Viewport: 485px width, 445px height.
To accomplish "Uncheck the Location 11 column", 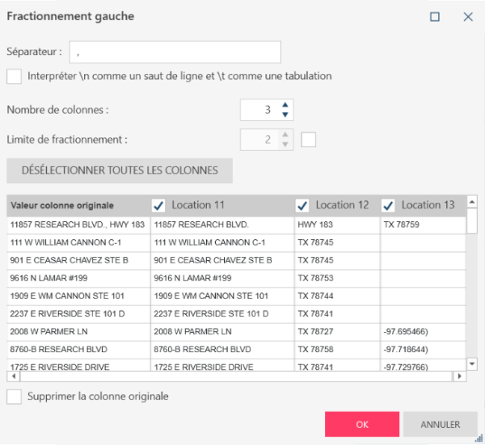I will pyautogui.click(x=159, y=205).
